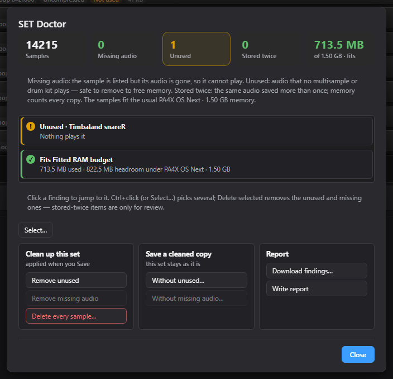Save a copy Without missing audio...
Image resolution: width=393 pixels, height=379 pixels.
(x=196, y=298)
